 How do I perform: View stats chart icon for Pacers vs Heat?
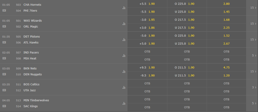(x=124, y=56)
